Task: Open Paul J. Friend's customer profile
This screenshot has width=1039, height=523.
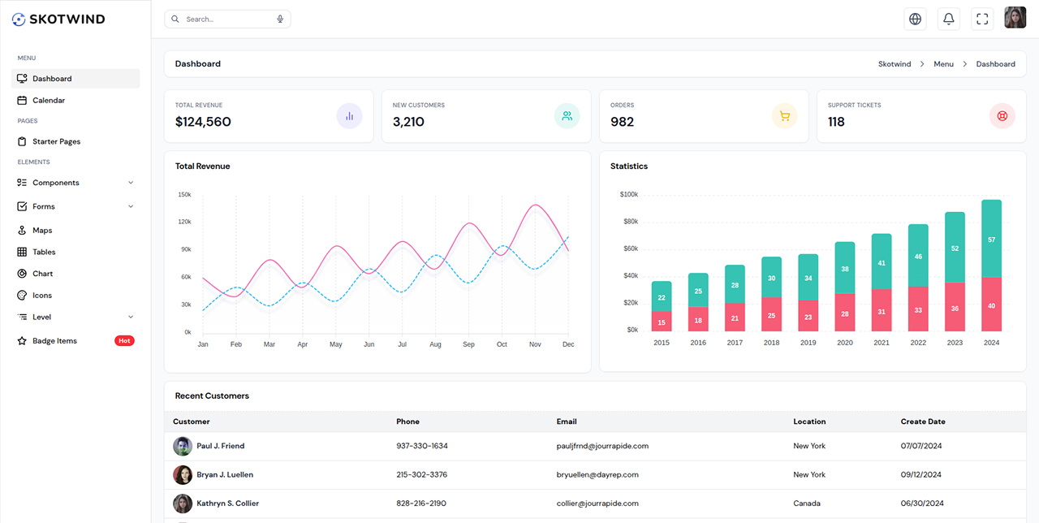Action: [220, 445]
